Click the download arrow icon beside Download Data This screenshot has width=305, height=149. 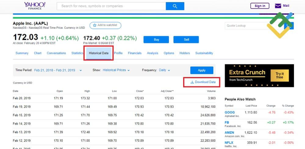[192, 82]
